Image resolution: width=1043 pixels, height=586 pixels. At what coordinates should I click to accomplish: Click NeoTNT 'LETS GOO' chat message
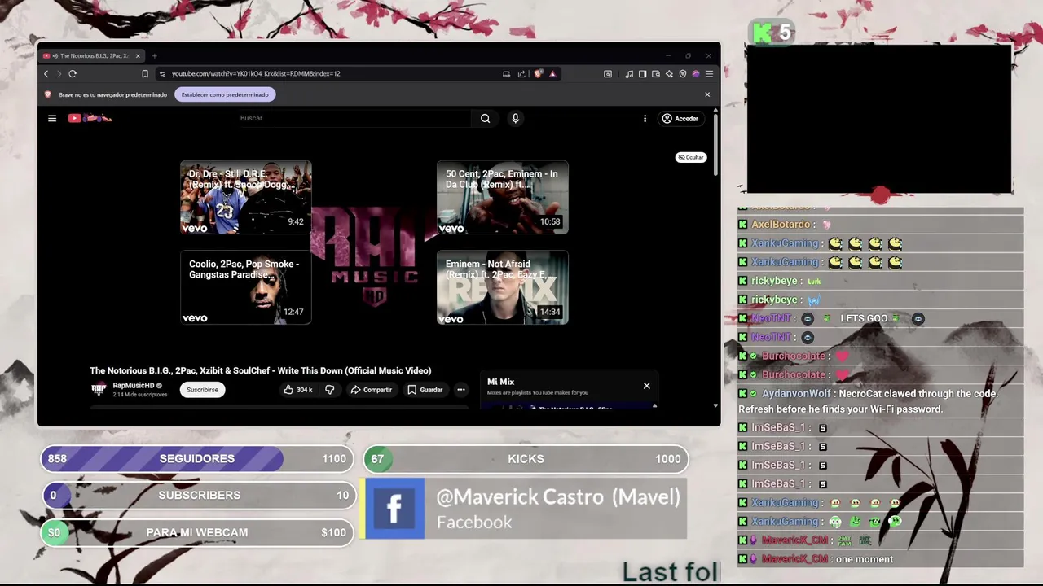[x=864, y=318]
